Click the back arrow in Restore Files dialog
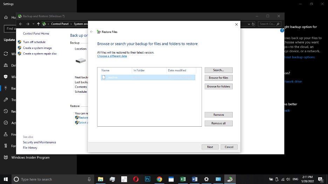Screen dimensions: 328x184 [x=91, y=32]
